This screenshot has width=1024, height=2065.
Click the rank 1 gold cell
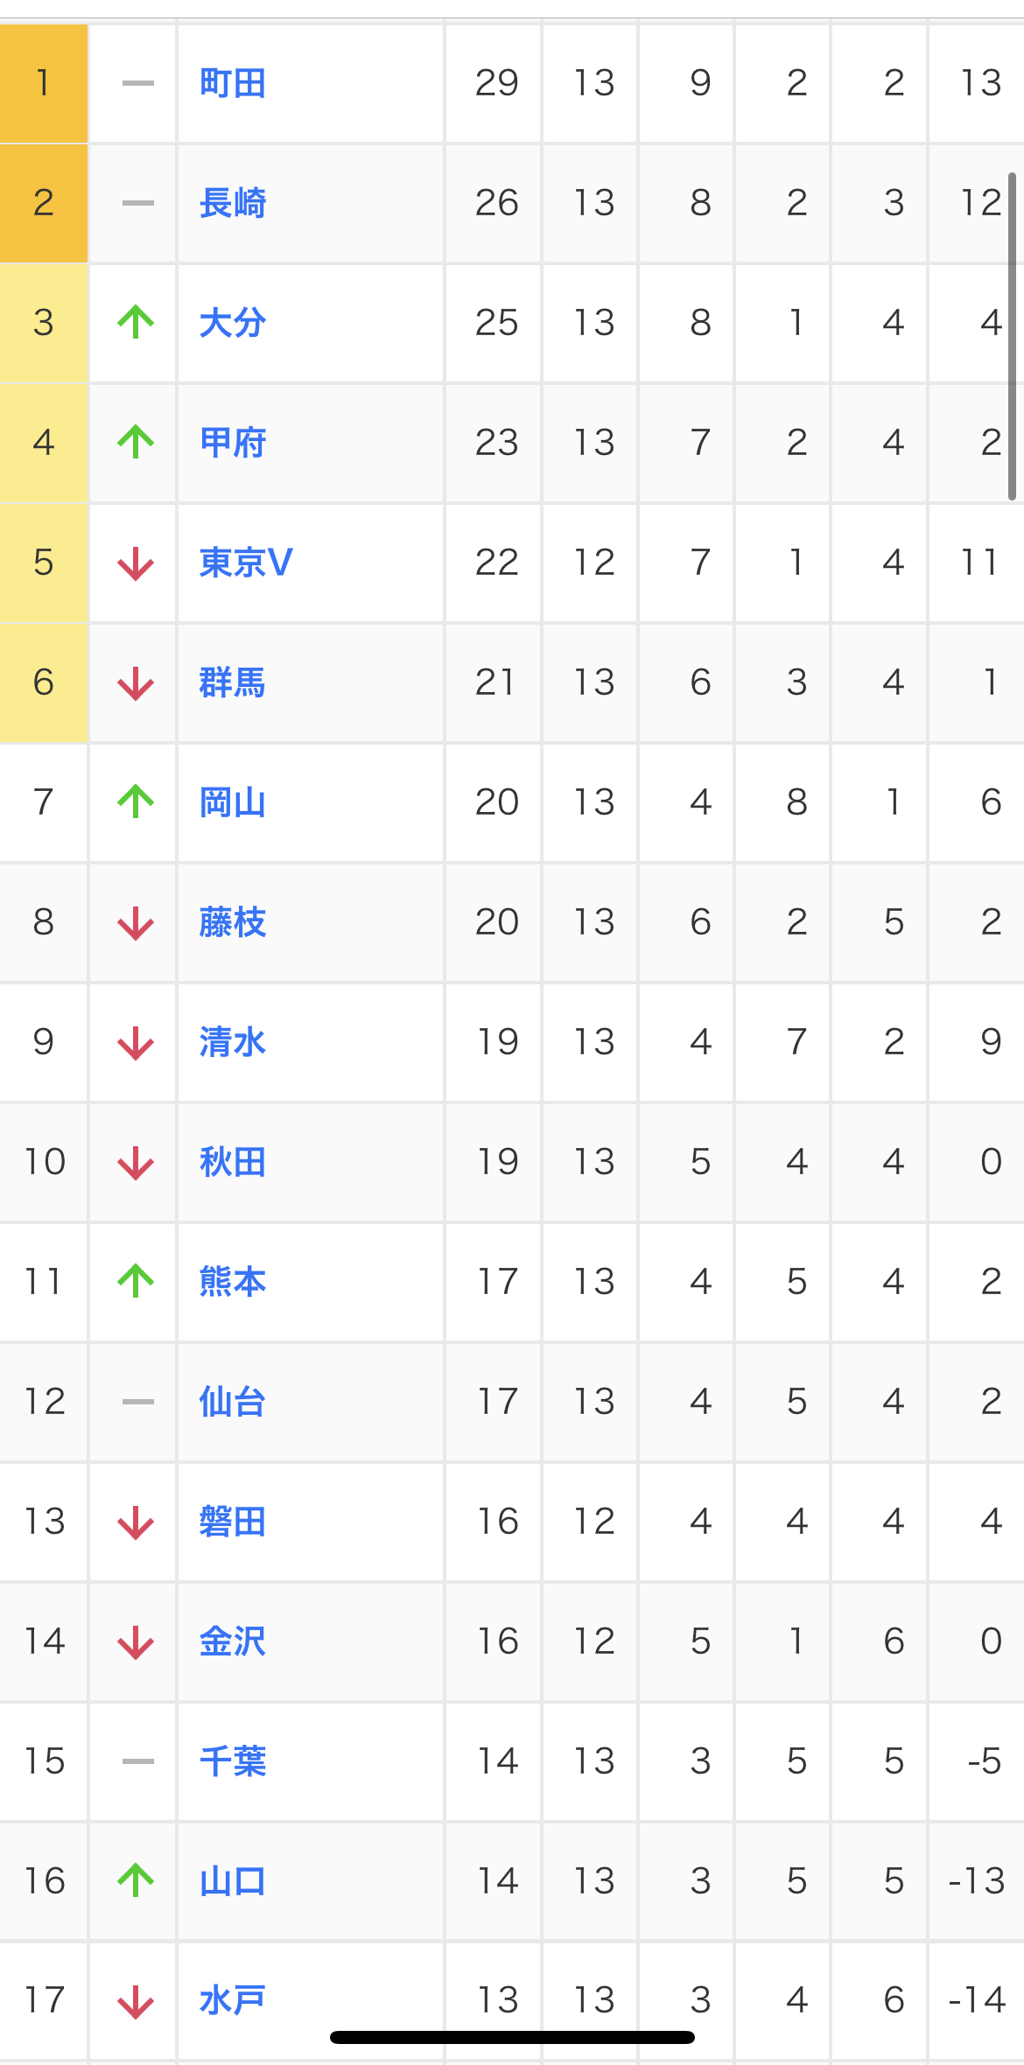pyautogui.click(x=44, y=83)
